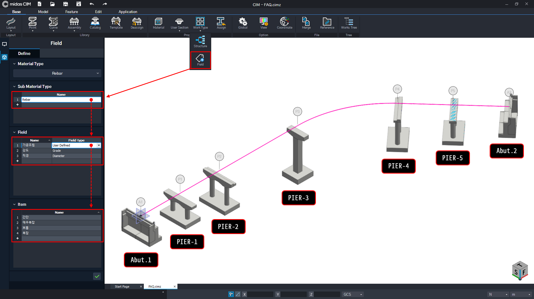The image size is (534, 299).
Task: Toggle the angle snap icon beside the X field
Action: point(238,294)
